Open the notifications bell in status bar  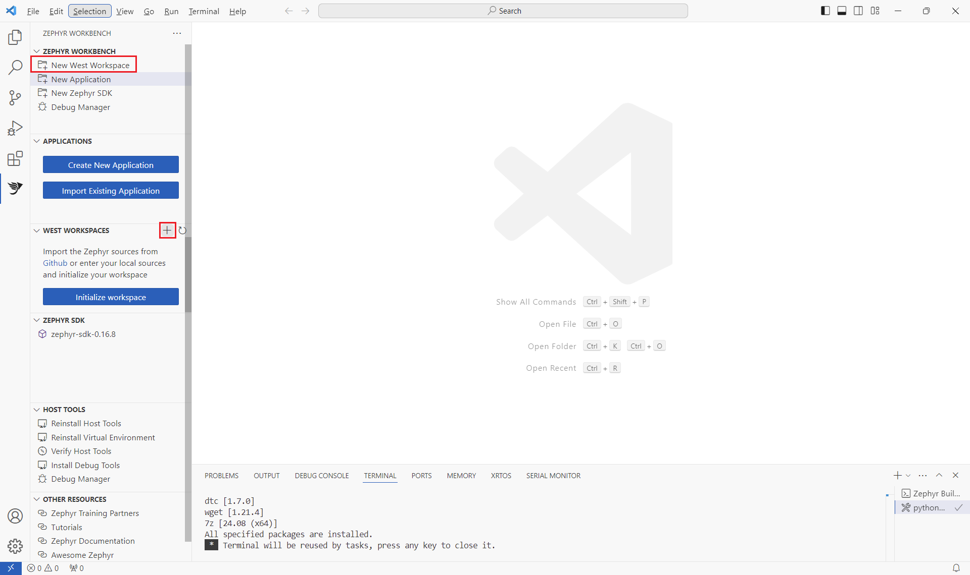[956, 568]
